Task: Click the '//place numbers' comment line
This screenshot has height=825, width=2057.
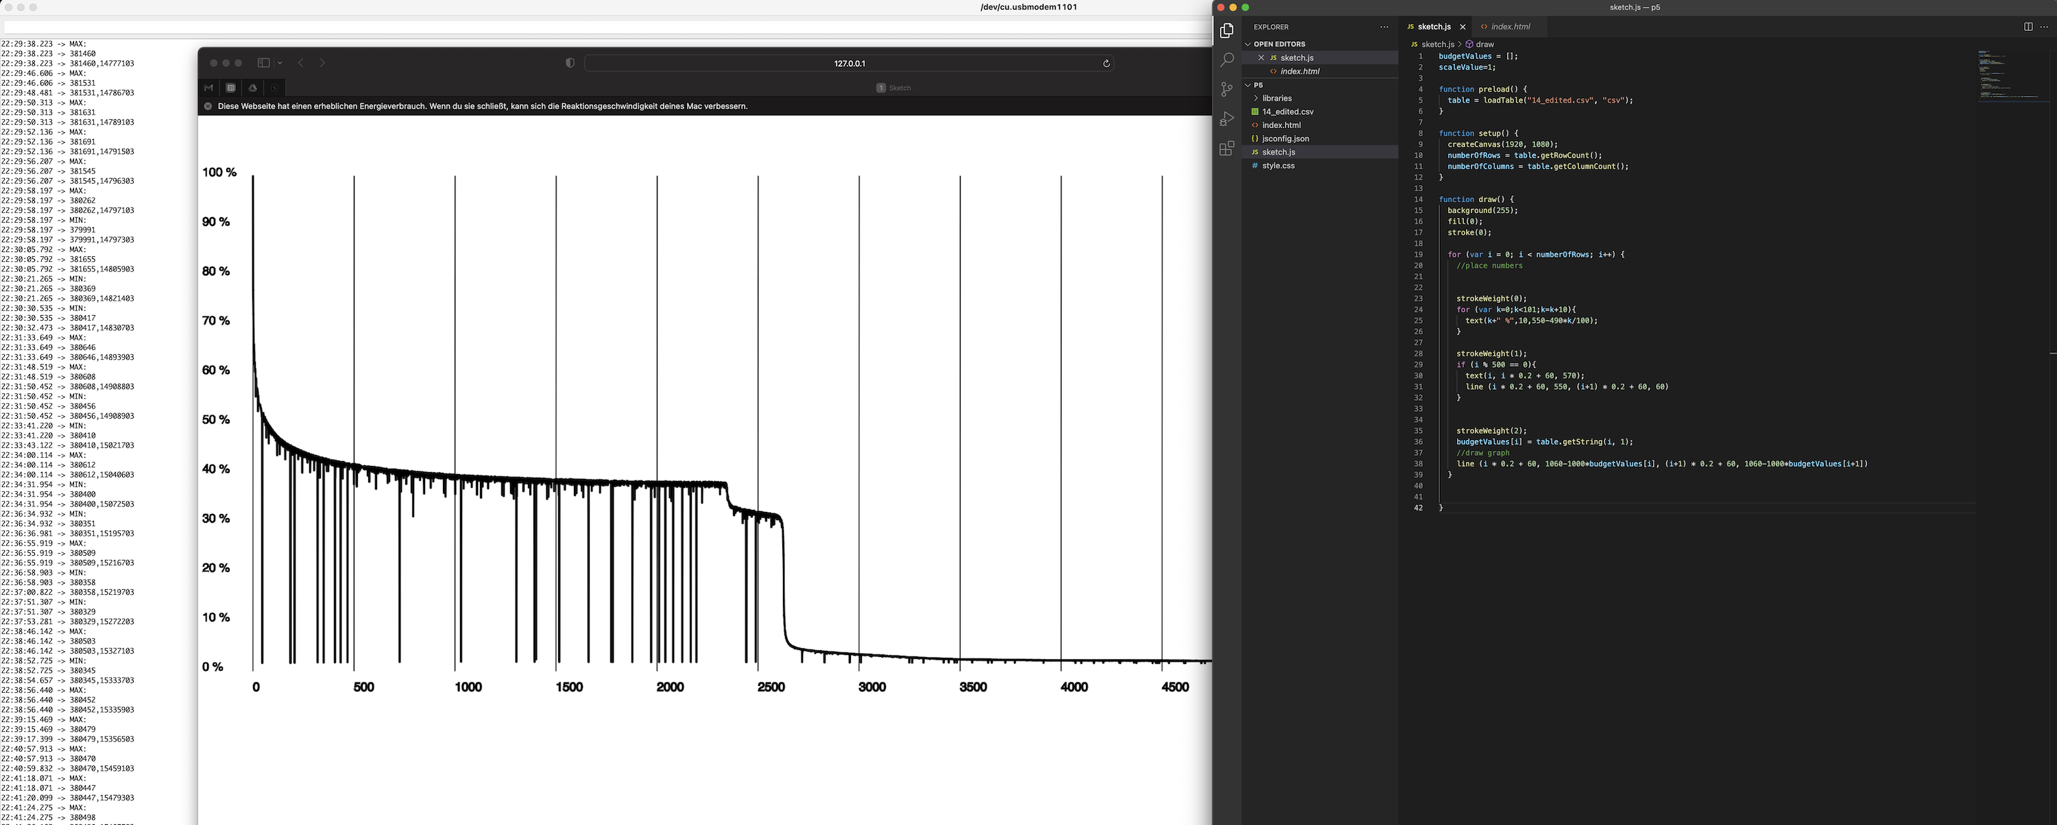Action: (1489, 266)
